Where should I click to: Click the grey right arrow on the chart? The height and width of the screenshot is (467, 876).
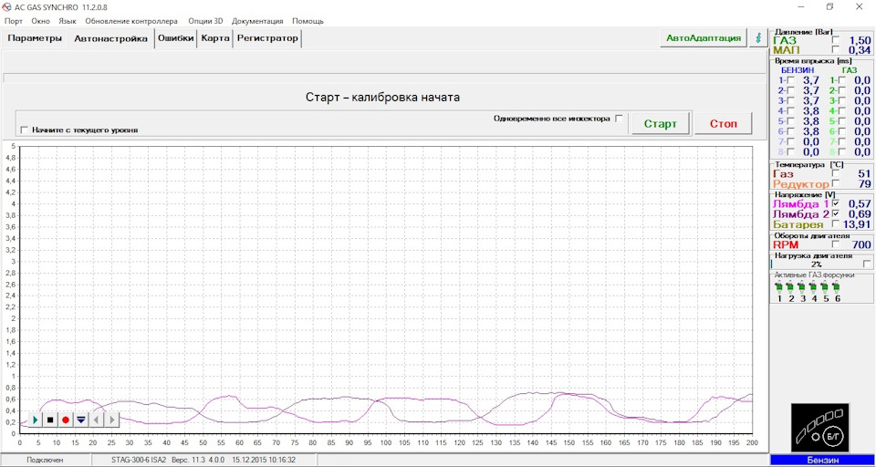tap(111, 419)
